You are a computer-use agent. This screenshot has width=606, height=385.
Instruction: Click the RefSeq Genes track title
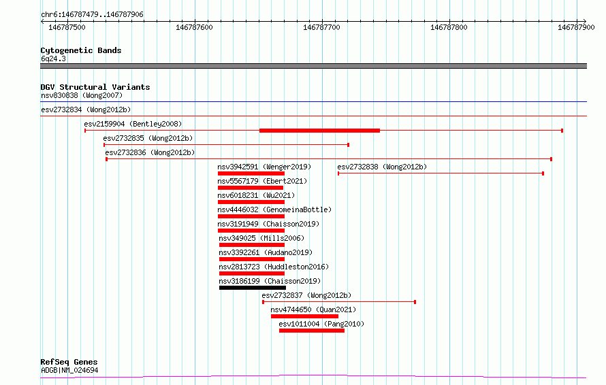[x=69, y=362]
